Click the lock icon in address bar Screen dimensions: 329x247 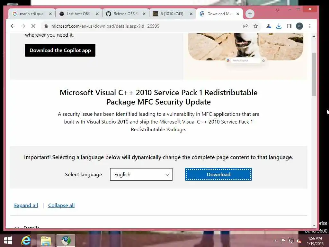[46, 26]
